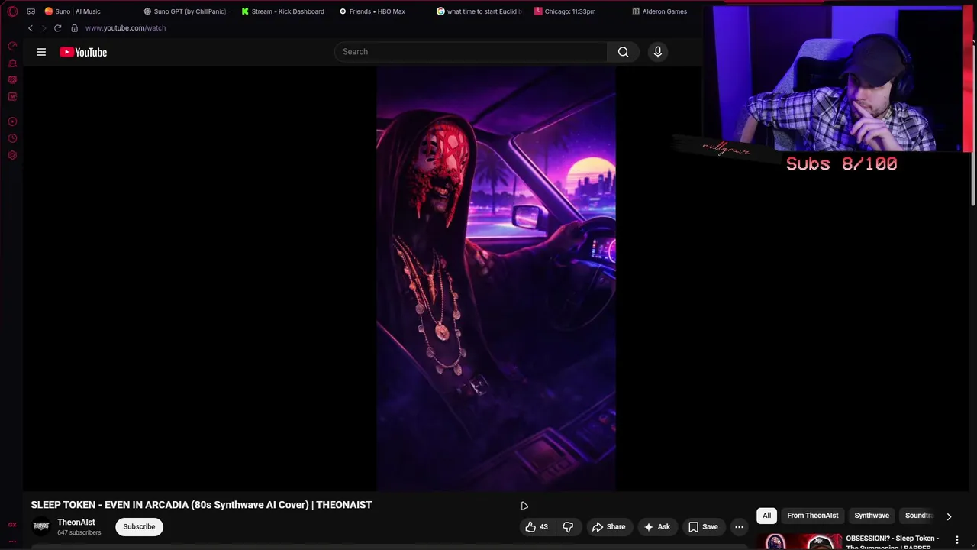Start voice search with microphone icon
This screenshot has width=977, height=550.
tap(658, 52)
